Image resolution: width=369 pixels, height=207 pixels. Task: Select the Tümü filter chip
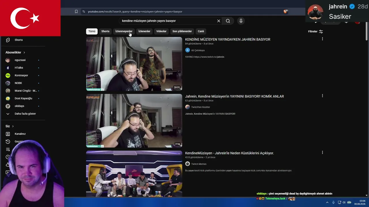tap(92, 31)
